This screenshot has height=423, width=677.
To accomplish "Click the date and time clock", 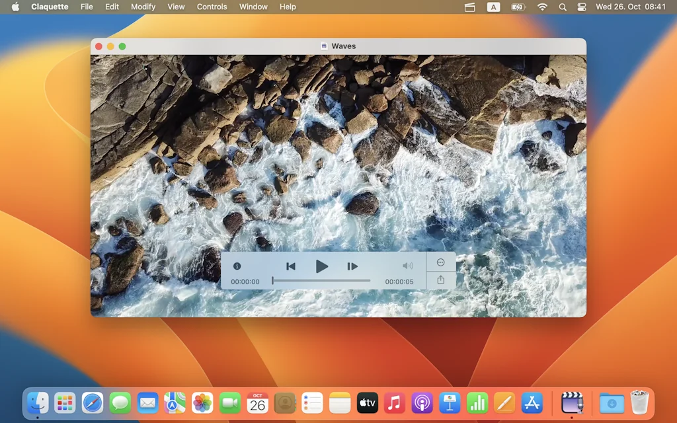I will pos(631,7).
